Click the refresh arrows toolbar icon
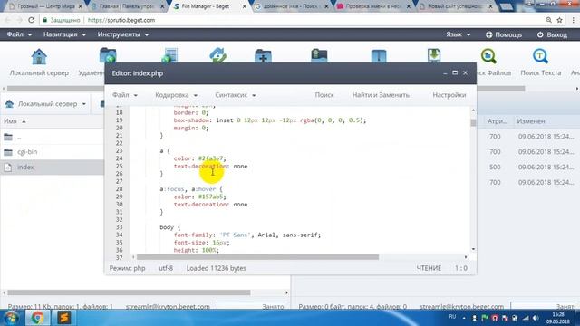Image resolution: width=580 pixels, height=326 pixels. [217, 55]
